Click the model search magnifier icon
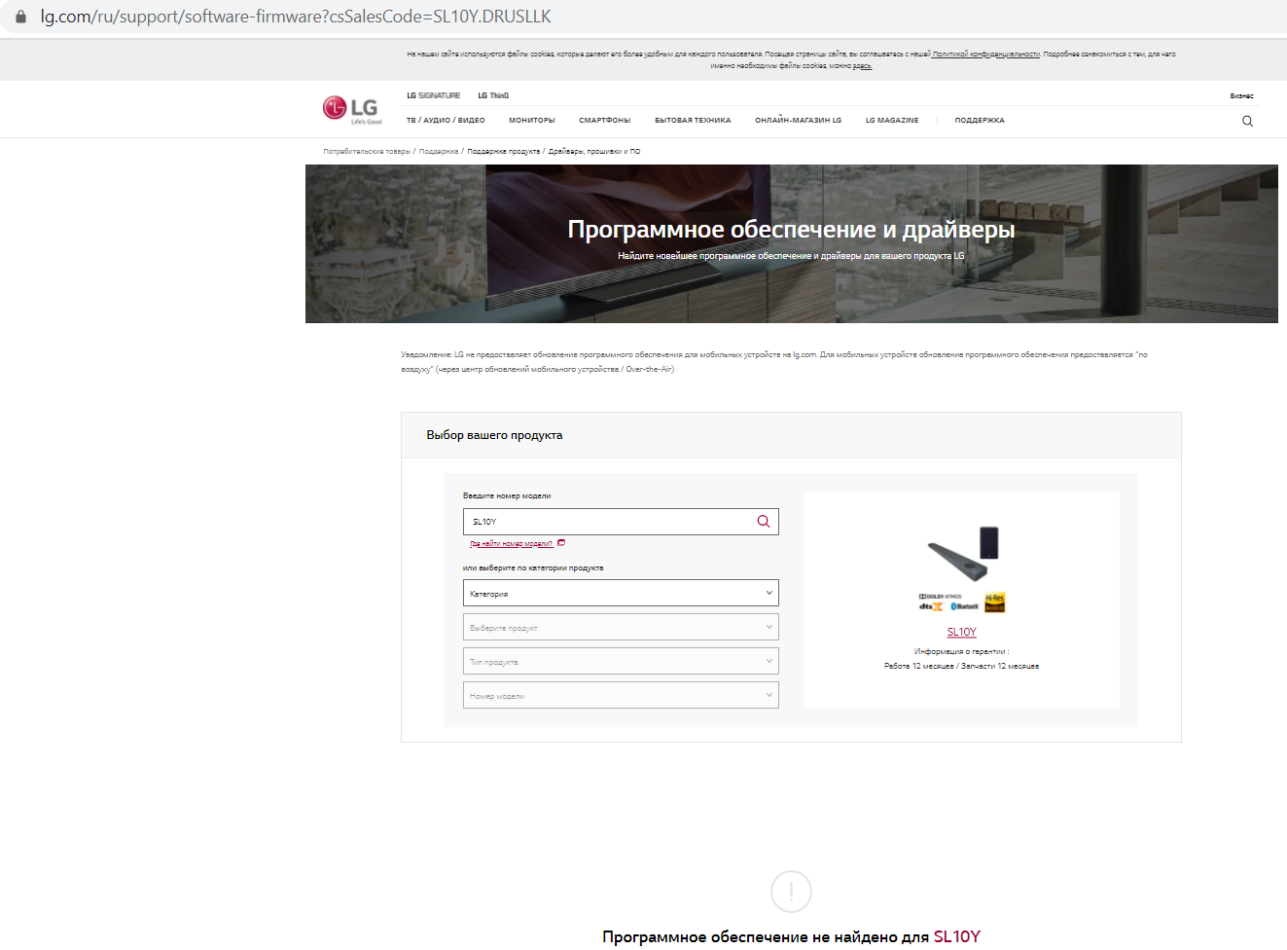The height and width of the screenshot is (950, 1287). click(764, 522)
